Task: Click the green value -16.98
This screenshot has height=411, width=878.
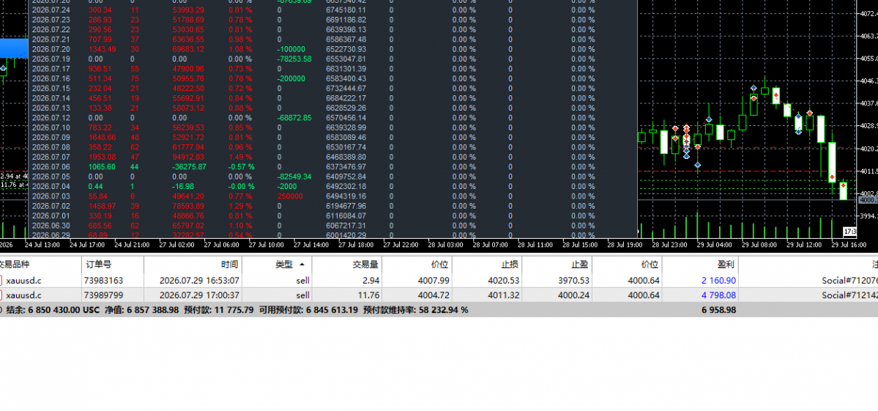Action: click(x=183, y=187)
